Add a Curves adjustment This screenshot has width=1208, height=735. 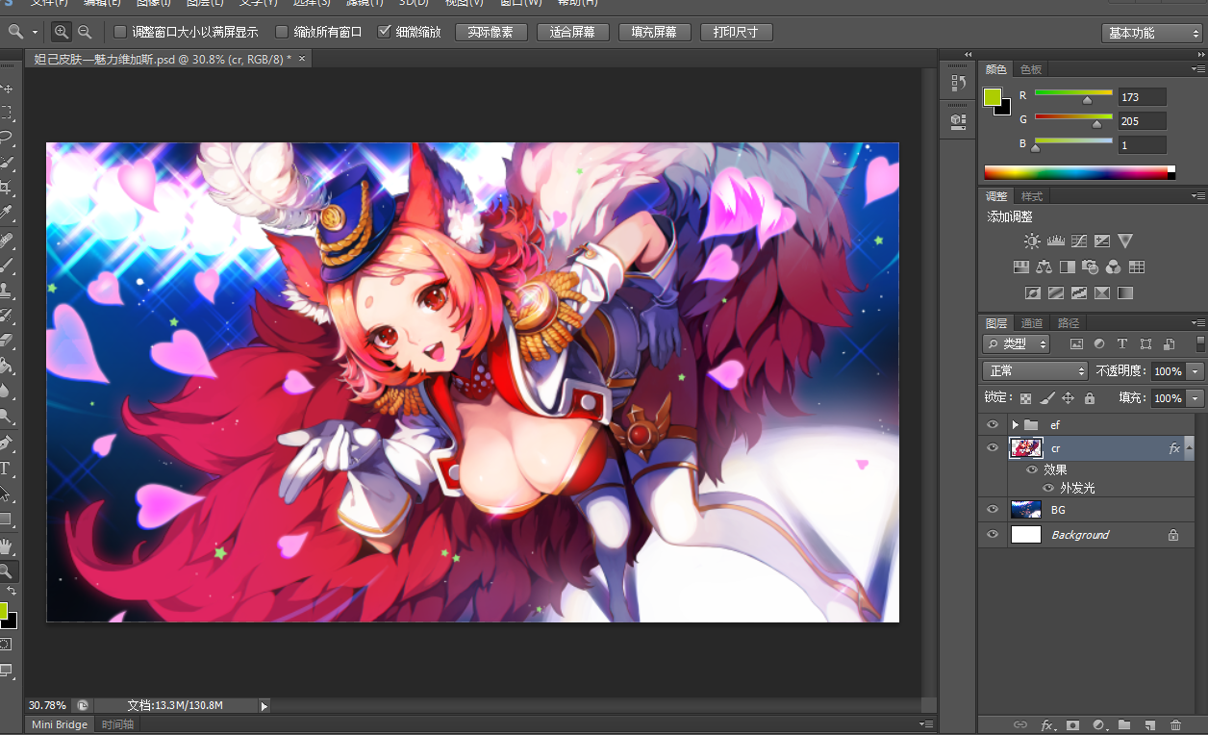1079,241
